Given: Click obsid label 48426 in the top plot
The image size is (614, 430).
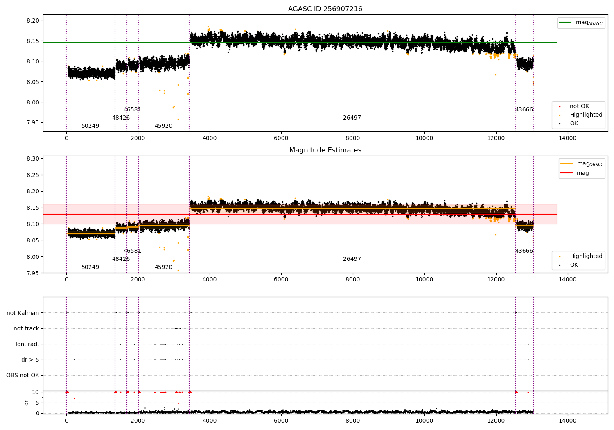Looking at the screenshot, I should click(121, 118).
